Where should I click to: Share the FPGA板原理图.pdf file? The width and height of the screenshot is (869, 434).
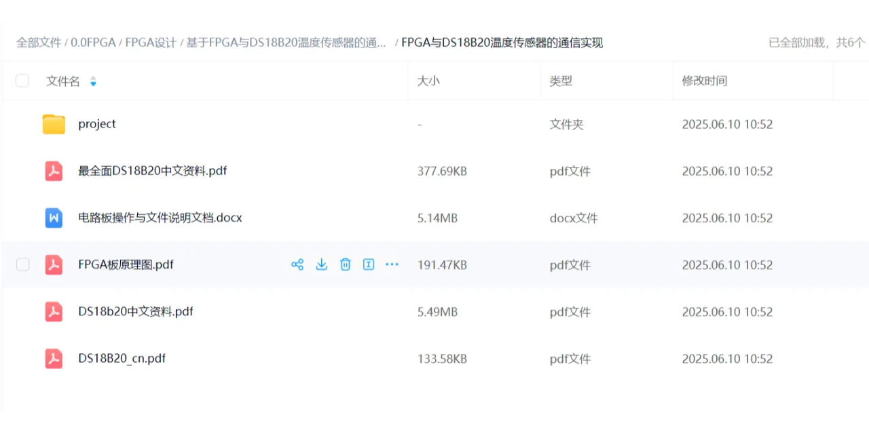click(x=297, y=264)
